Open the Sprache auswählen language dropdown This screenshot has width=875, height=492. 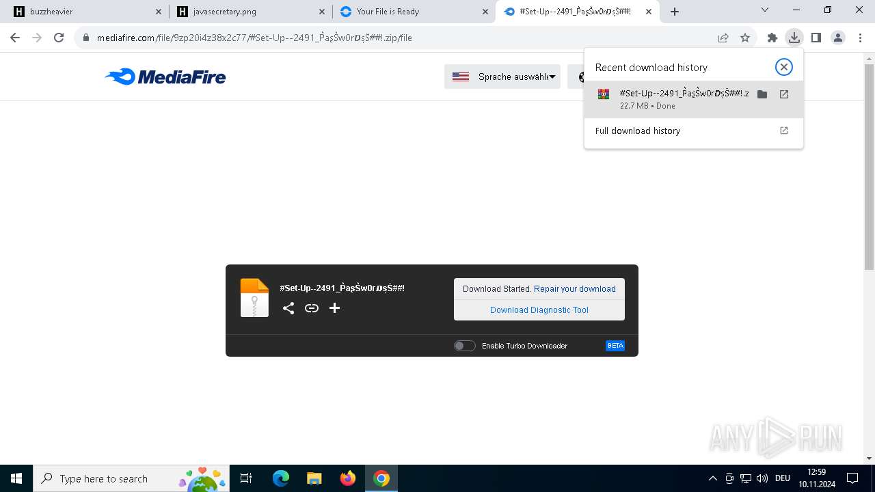point(502,77)
